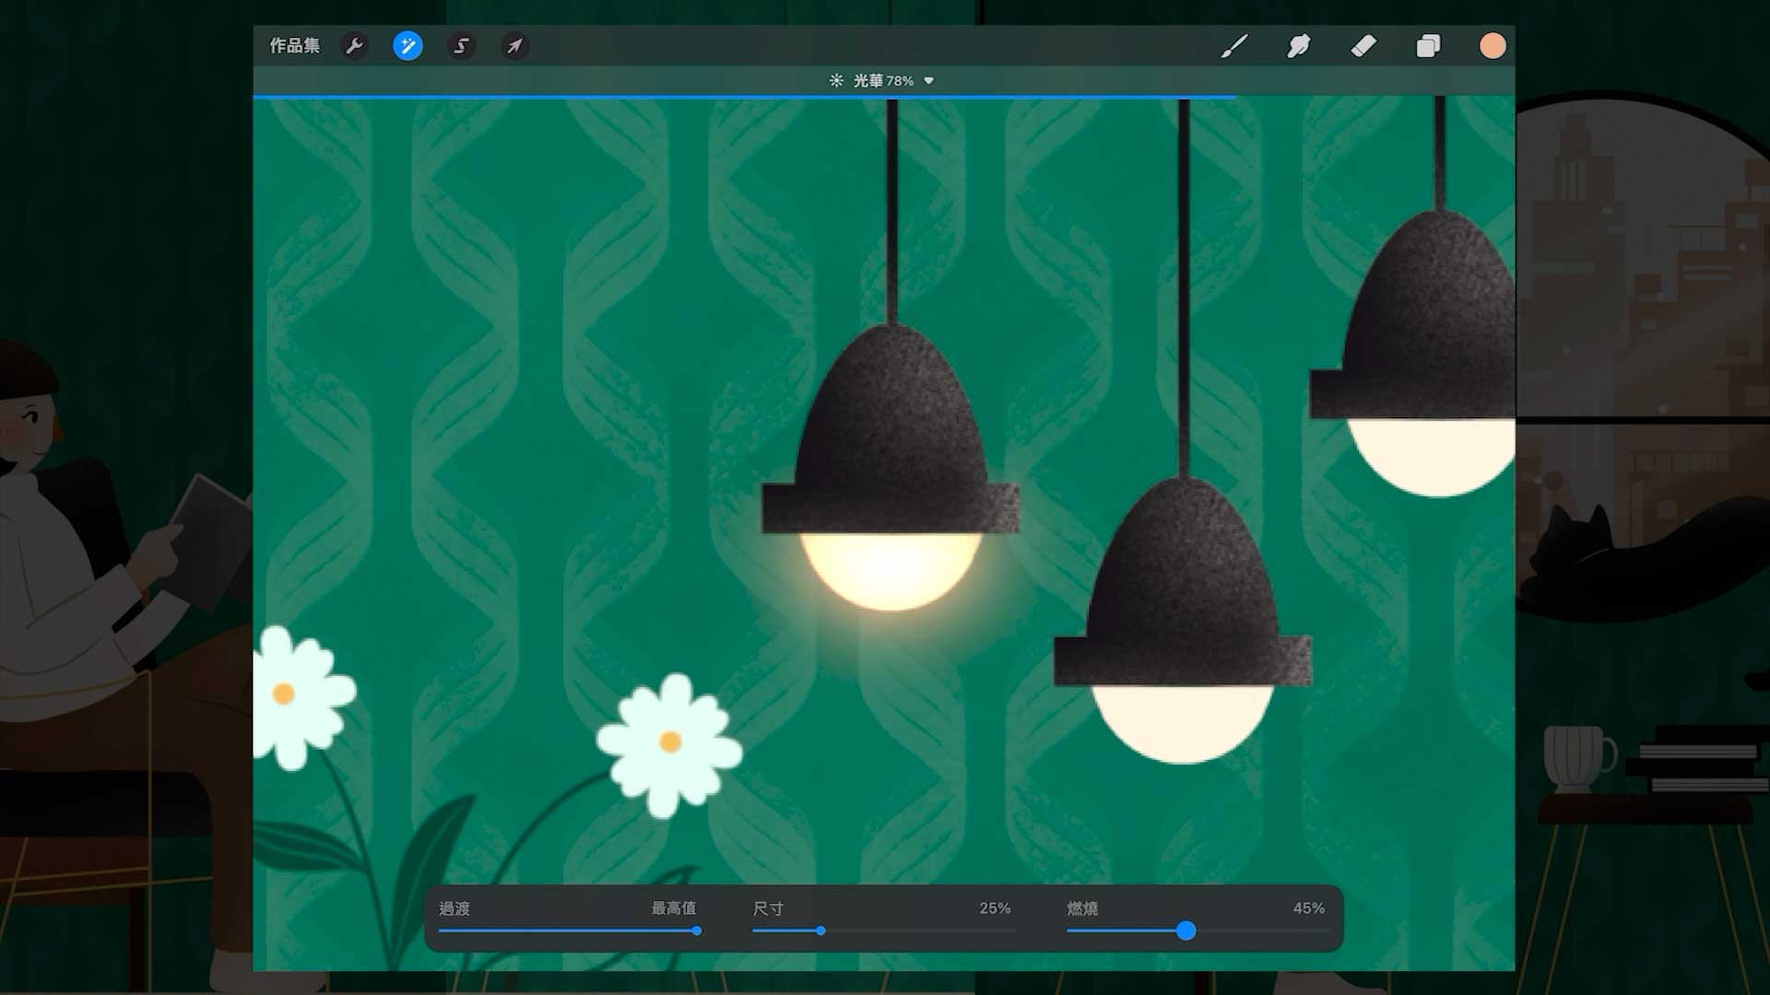Click the 最高值 value label

(x=674, y=908)
